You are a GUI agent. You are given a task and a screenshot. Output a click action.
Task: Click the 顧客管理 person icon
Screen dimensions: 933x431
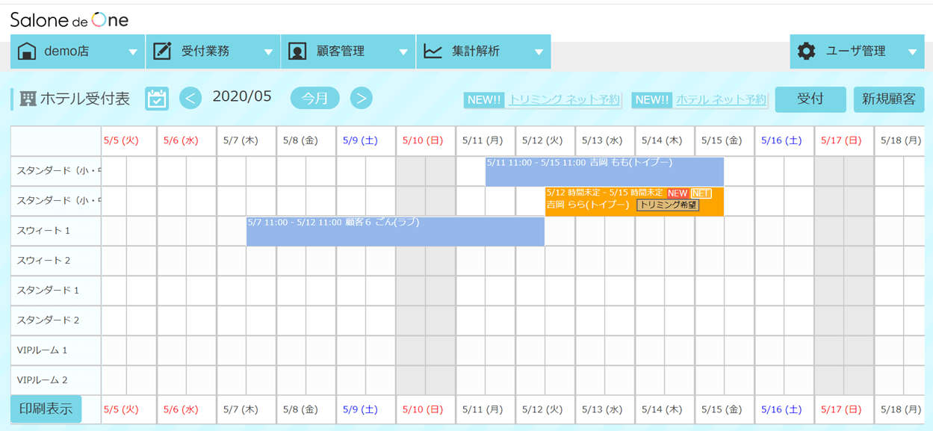(297, 52)
